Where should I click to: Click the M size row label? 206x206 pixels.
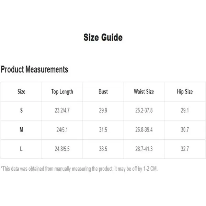point(21,130)
